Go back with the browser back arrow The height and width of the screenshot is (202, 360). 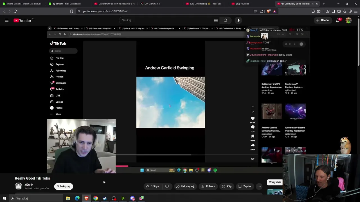pos(4,11)
